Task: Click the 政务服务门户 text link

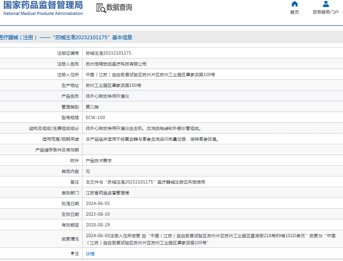Action: tap(326, 12)
